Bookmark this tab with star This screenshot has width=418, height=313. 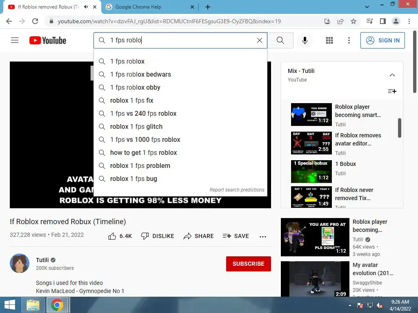(354, 21)
